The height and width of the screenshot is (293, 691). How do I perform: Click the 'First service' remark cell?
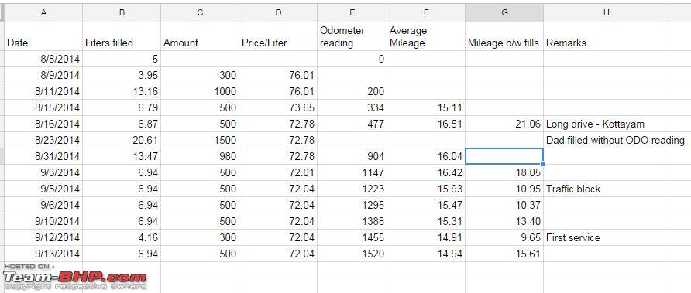click(x=606, y=237)
